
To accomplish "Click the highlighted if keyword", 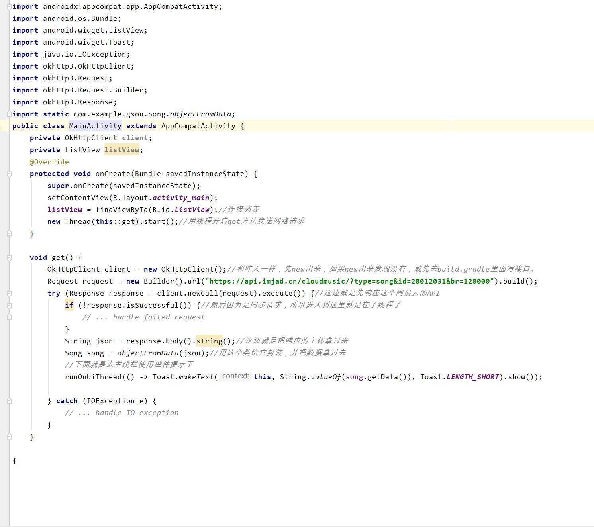I will pos(69,305).
